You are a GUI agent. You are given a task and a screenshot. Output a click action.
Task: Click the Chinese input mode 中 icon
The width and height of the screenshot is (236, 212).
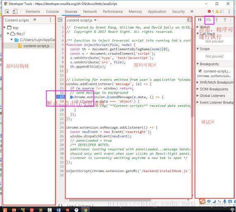tap(209, 201)
